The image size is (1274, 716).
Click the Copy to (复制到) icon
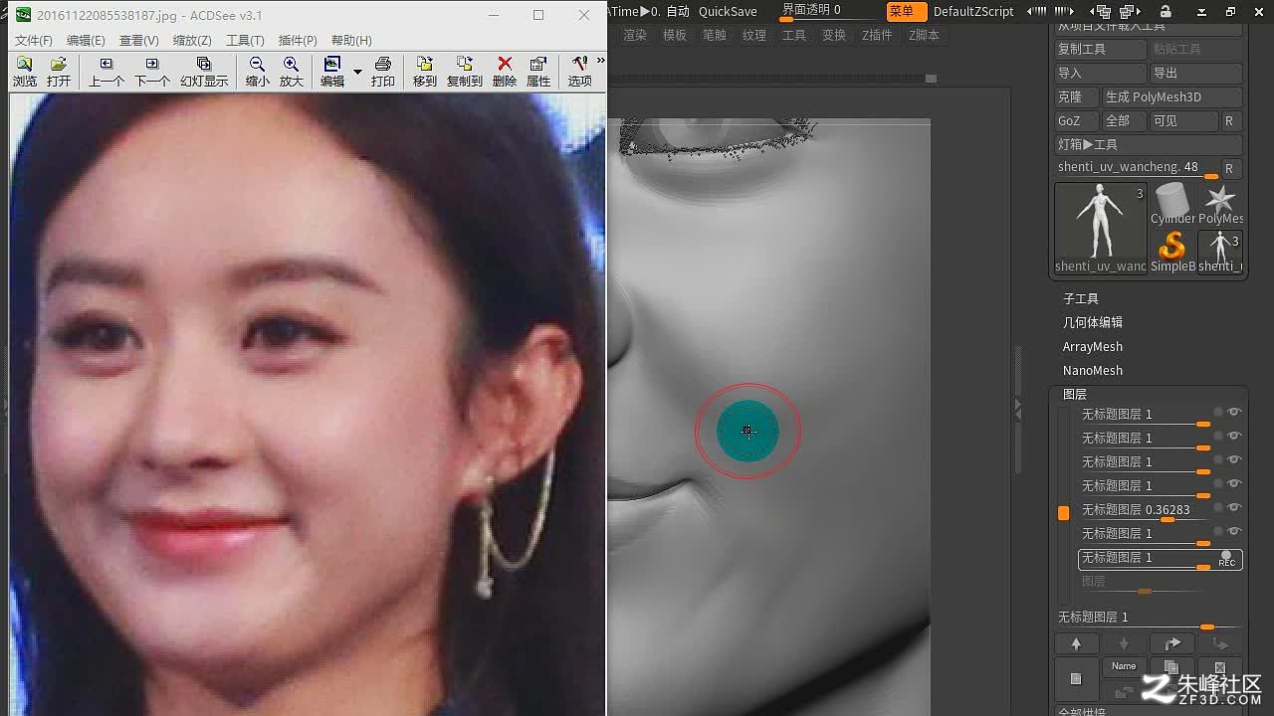point(465,72)
